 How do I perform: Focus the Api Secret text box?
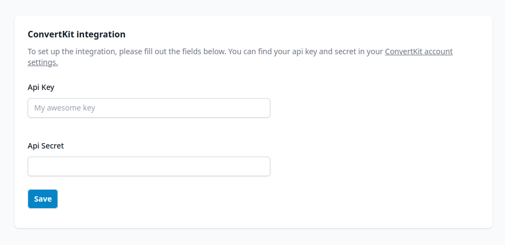pyautogui.click(x=148, y=166)
